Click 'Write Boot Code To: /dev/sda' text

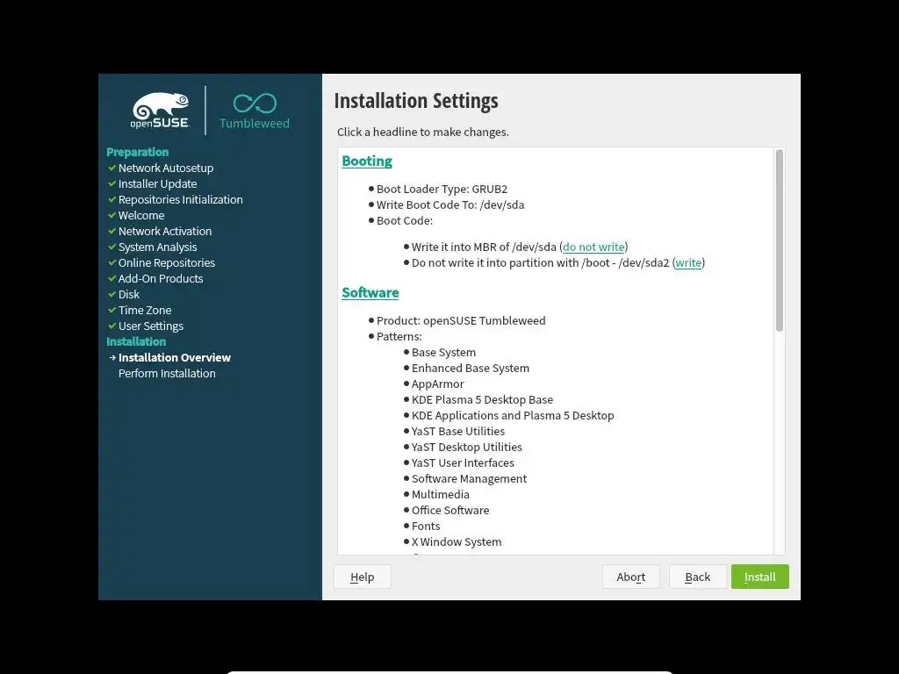coord(450,204)
